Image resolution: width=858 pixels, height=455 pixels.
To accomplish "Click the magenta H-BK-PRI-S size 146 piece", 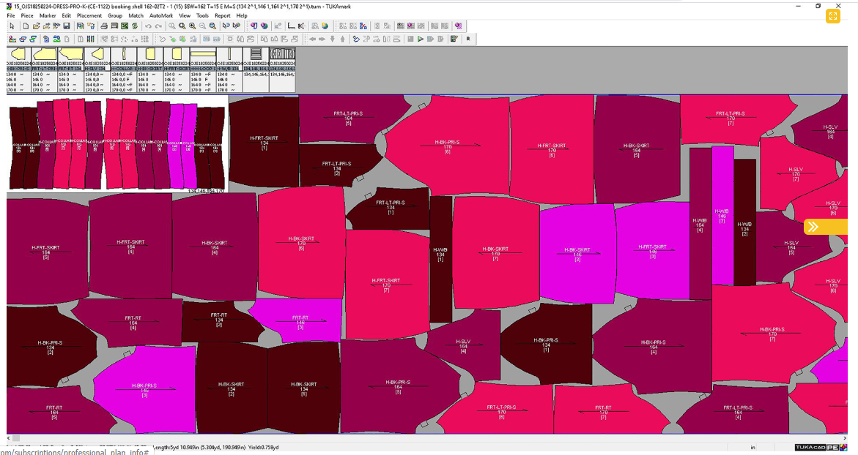I will pyautogui.click(x=144, y=386).
